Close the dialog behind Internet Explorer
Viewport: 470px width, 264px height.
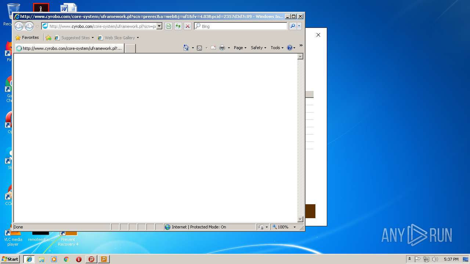(318, 35)
